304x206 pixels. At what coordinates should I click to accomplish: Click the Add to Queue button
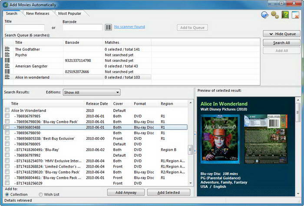click(192, 28)
